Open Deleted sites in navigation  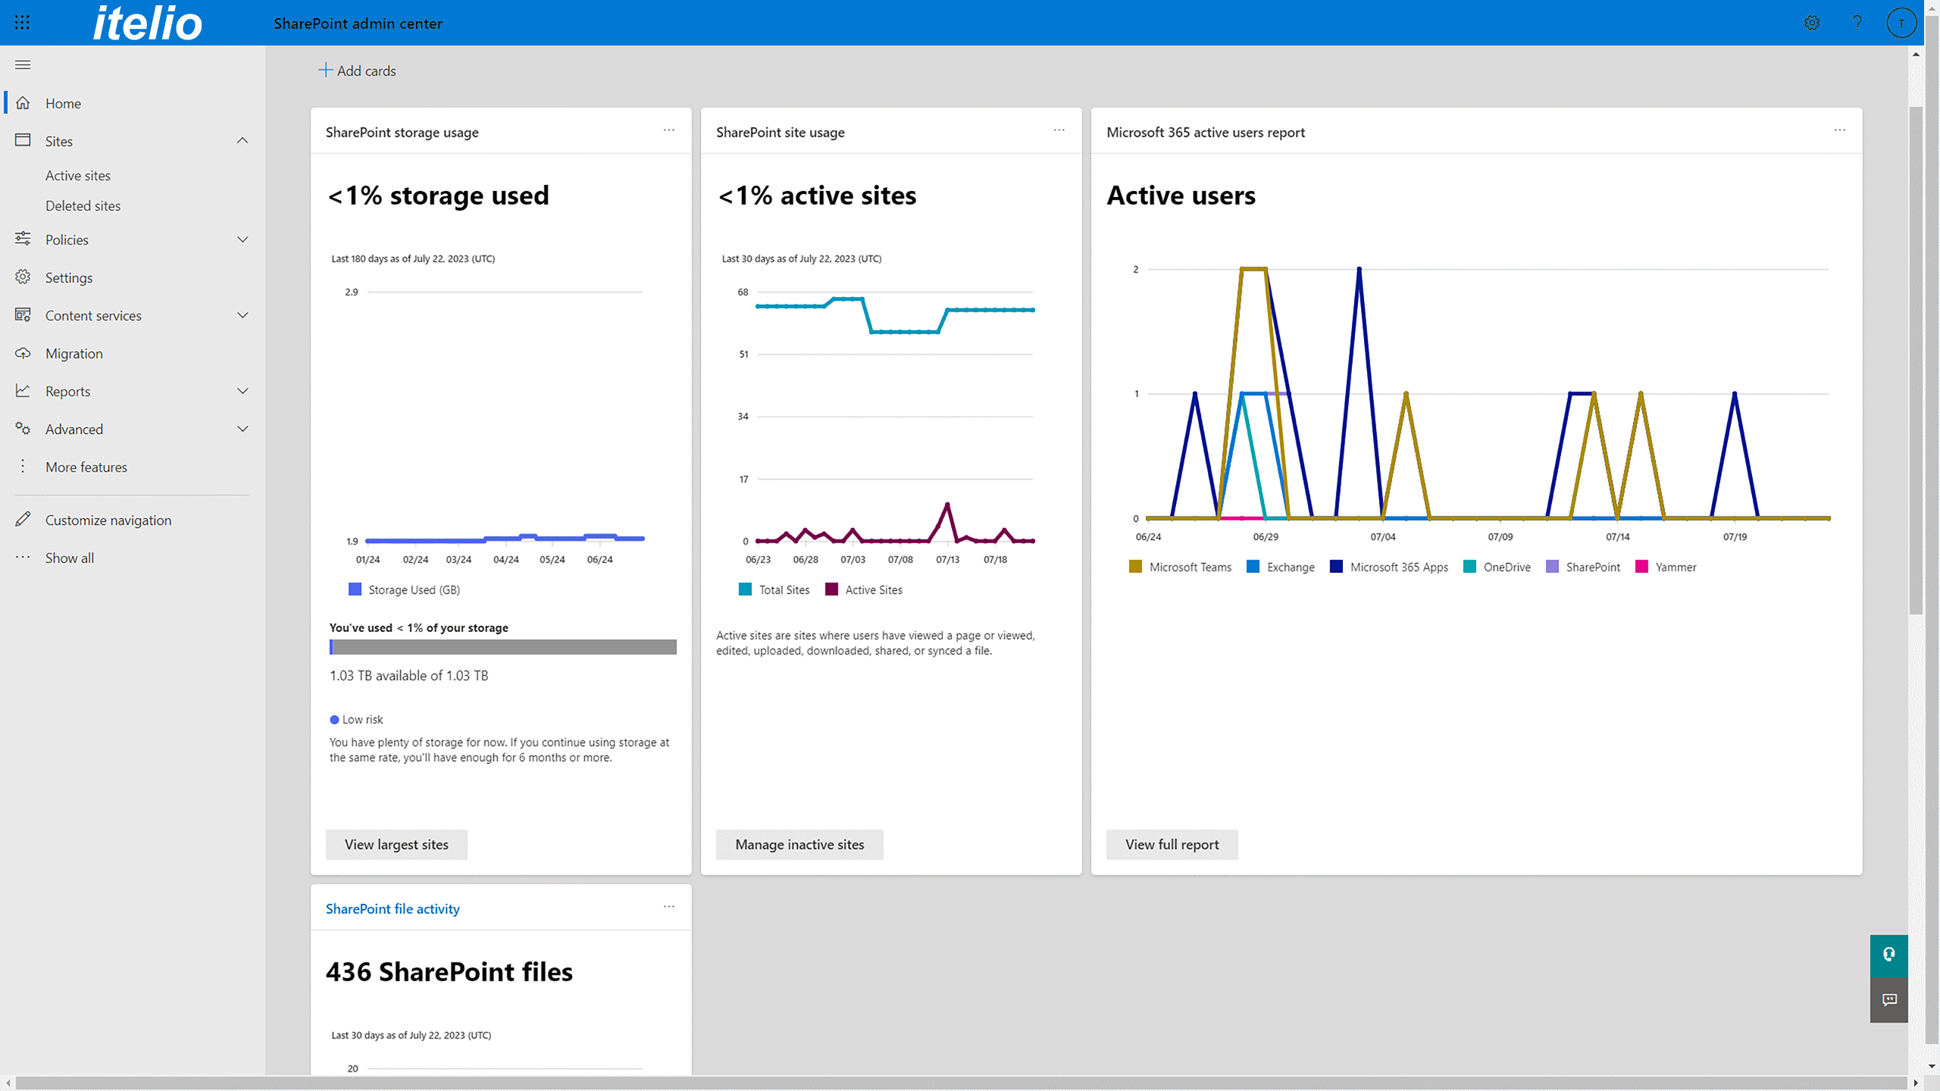click(83, 205)
